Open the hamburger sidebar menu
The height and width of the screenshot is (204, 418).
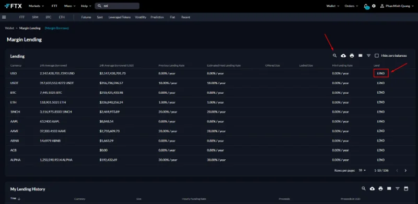[x=4, y=17]
